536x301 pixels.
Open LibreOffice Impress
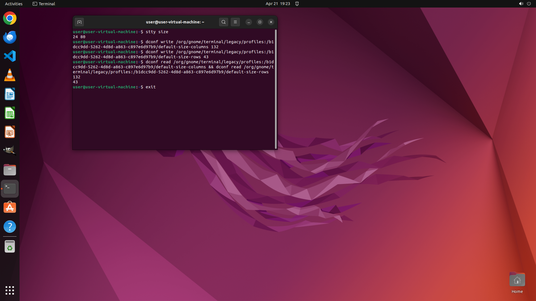click(x=10, y=132)
